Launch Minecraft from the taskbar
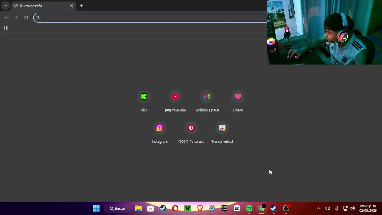 pyautogui.click(x=187, y=208)
